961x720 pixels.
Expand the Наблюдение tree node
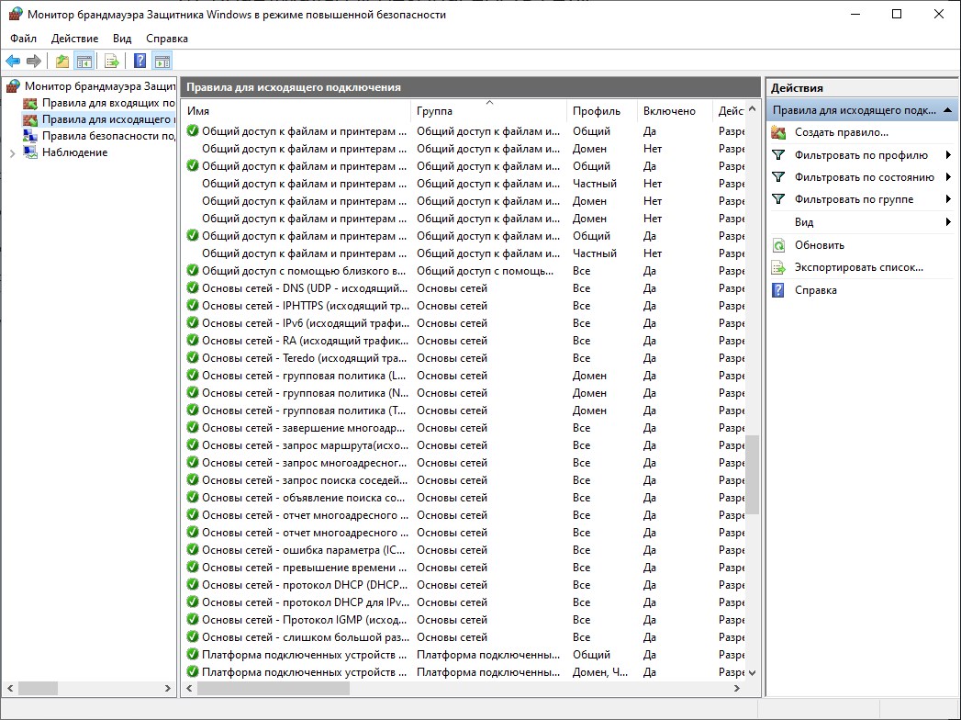coord(12,153)
